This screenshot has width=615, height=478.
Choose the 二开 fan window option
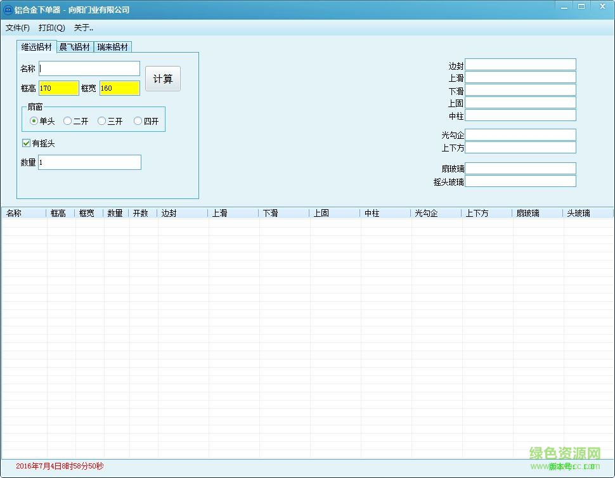coord(68,120)
